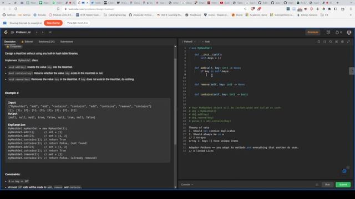The image size is (355, 199).
Task: Open the Editorial tab
Action: pyautogui.click(x=27, y=42)
